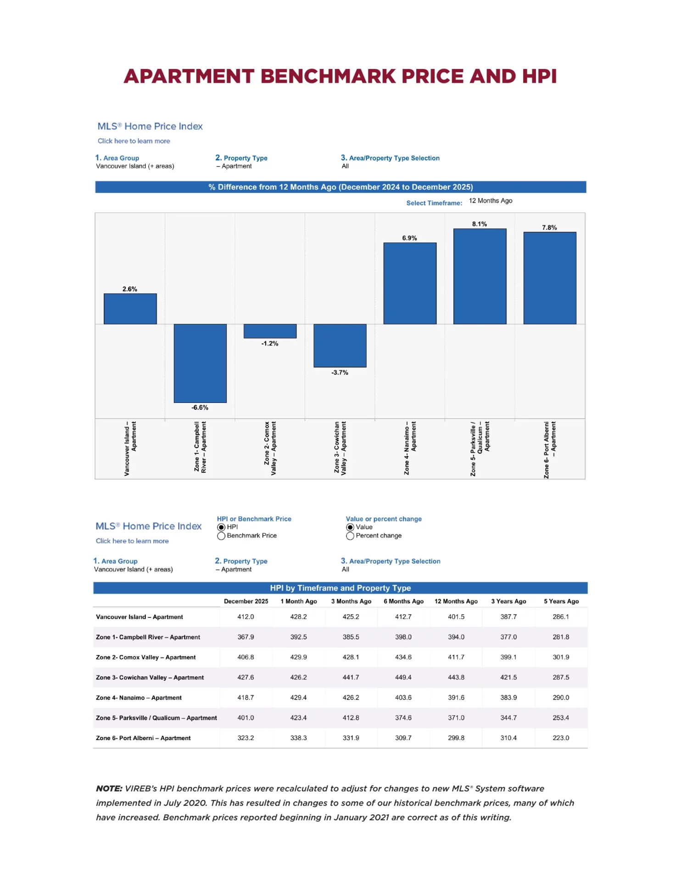The width and height of the screenshot is (681, 882).
Task: Choose the Percent change radio button
Action: [350, 536]
